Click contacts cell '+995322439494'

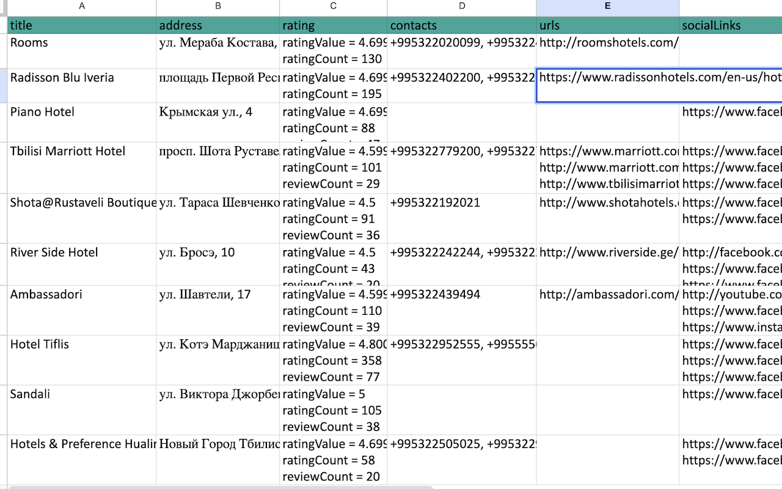tap(462, 310)
